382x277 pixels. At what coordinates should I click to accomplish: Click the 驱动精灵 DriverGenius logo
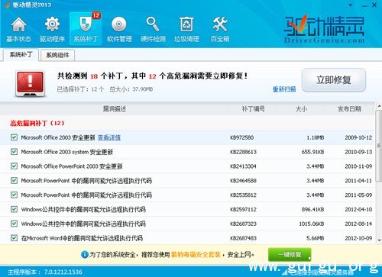tap(324, 29)
